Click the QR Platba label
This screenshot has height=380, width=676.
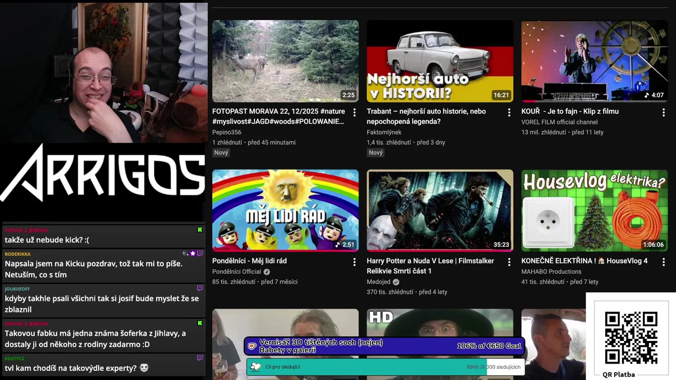click(x=618, y=375)
